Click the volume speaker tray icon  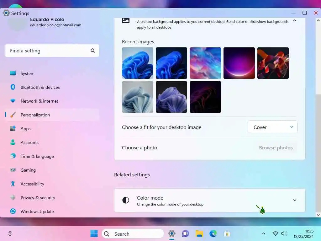[x=284, y=233]
